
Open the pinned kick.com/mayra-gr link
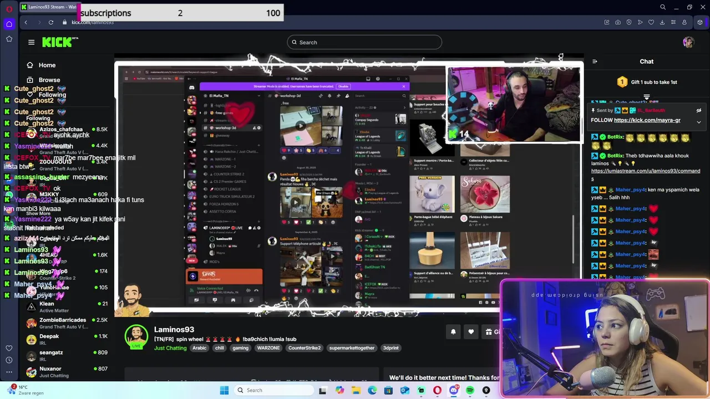pyautogui.click(x=647, y=120)
